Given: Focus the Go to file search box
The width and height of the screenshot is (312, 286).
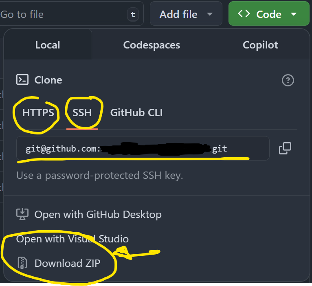Looking at the screenshot, I should pos(61,15).
